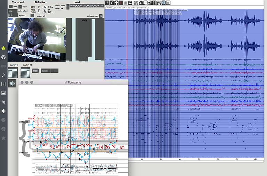Click the autofit button
This screenshot has width=267, height=176.
[46, 71]
